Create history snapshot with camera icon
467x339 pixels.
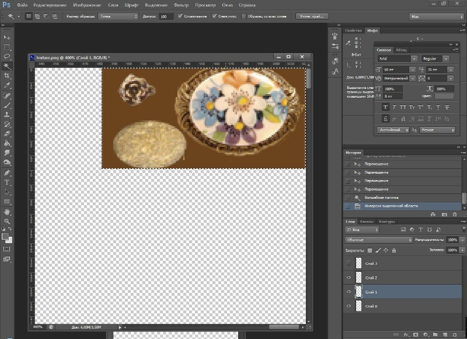click(444, 215)
